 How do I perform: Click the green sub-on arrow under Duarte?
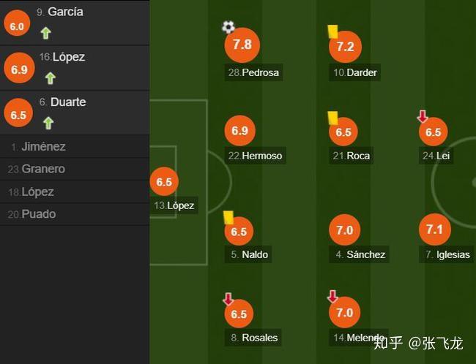click(48, 123)
